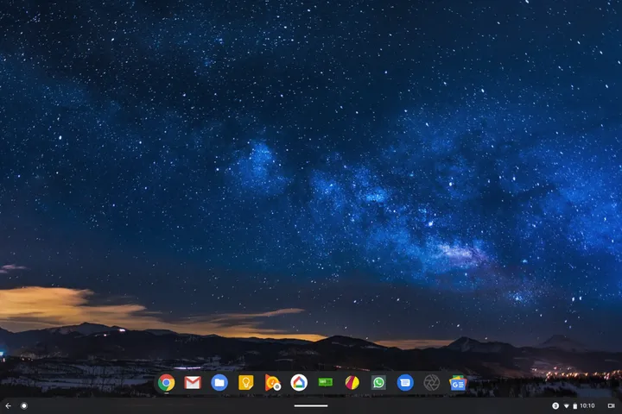Launch the Google News app

(x=458, y=382)
